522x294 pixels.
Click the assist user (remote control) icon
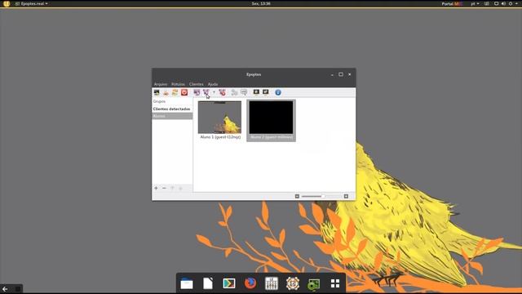(x=206, y=92)
